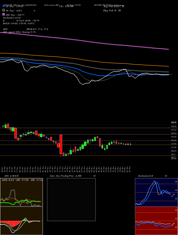Click the blue 20 Day legend swatch
The image size is (178, 235).
tap(4, 6)
